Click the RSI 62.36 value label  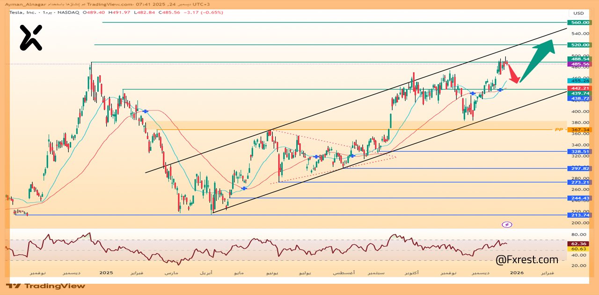[x=579, y=243]
